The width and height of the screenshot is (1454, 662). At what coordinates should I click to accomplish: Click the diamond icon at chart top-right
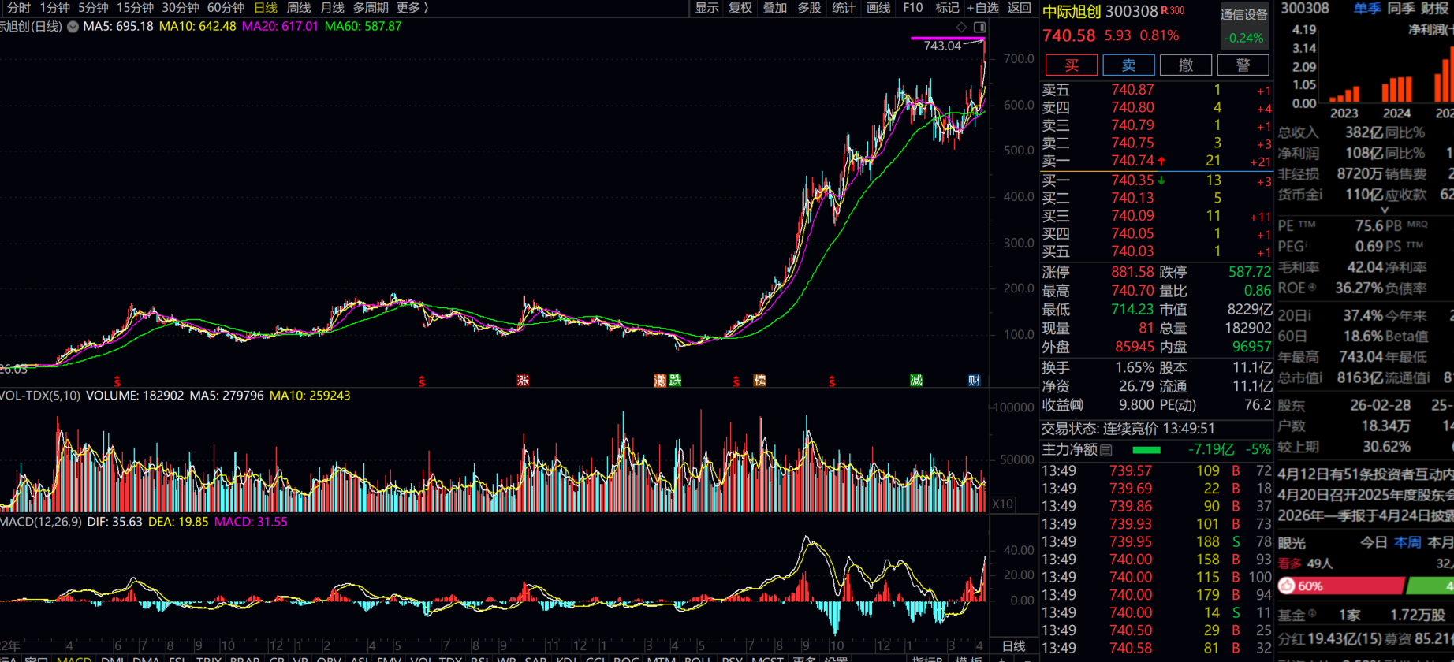[x=961, y=27]
